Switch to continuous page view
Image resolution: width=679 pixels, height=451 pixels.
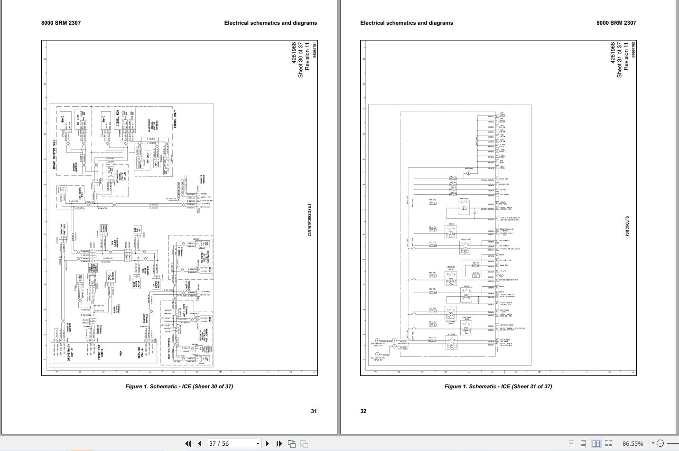584,444
